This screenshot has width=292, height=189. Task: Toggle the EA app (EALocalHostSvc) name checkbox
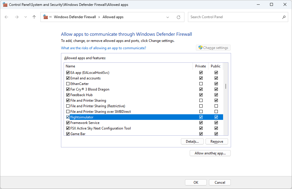(68, 73)
